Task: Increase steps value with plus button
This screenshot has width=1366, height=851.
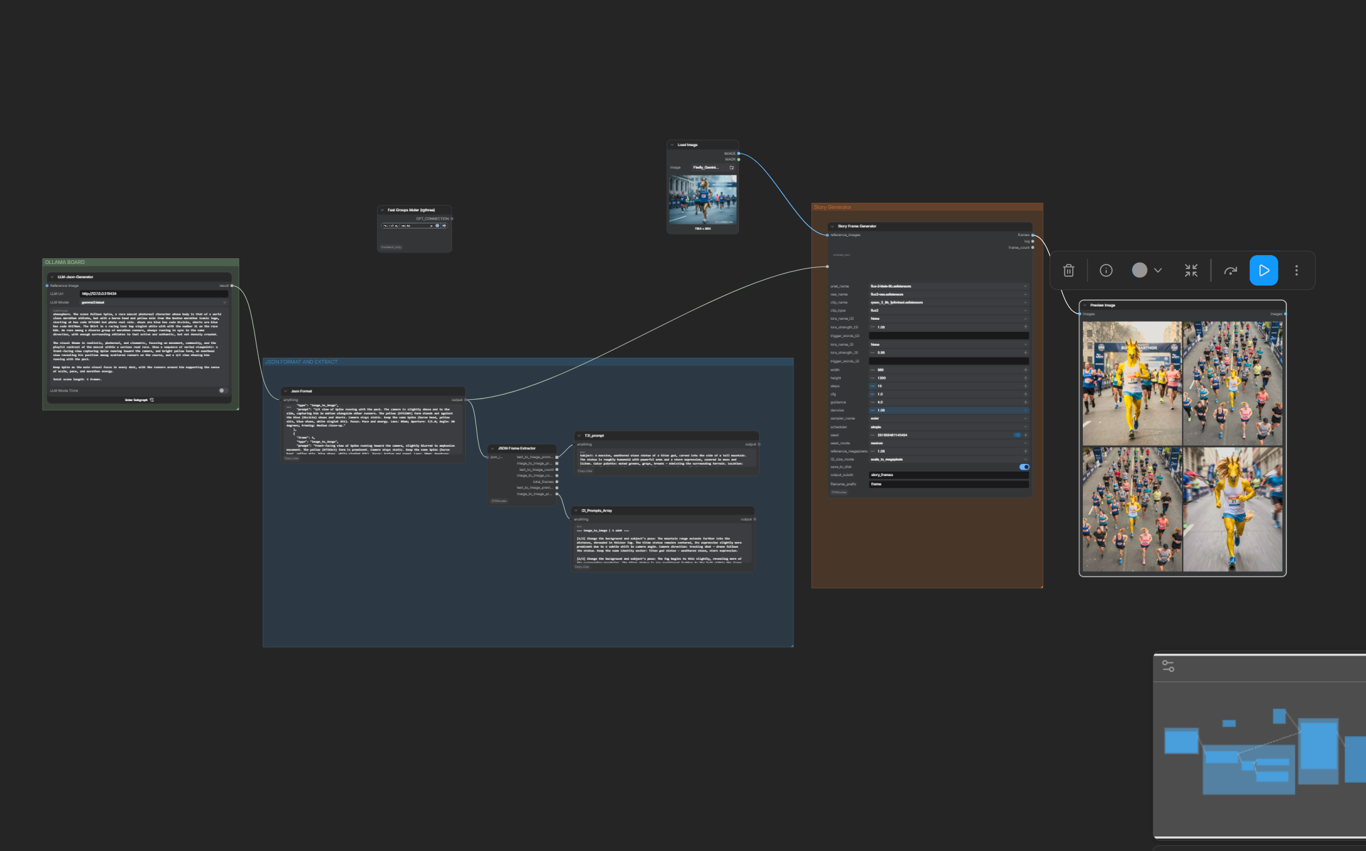Action: (1025, 386)
